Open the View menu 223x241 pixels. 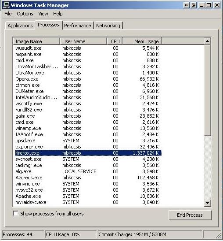point(43,14)
